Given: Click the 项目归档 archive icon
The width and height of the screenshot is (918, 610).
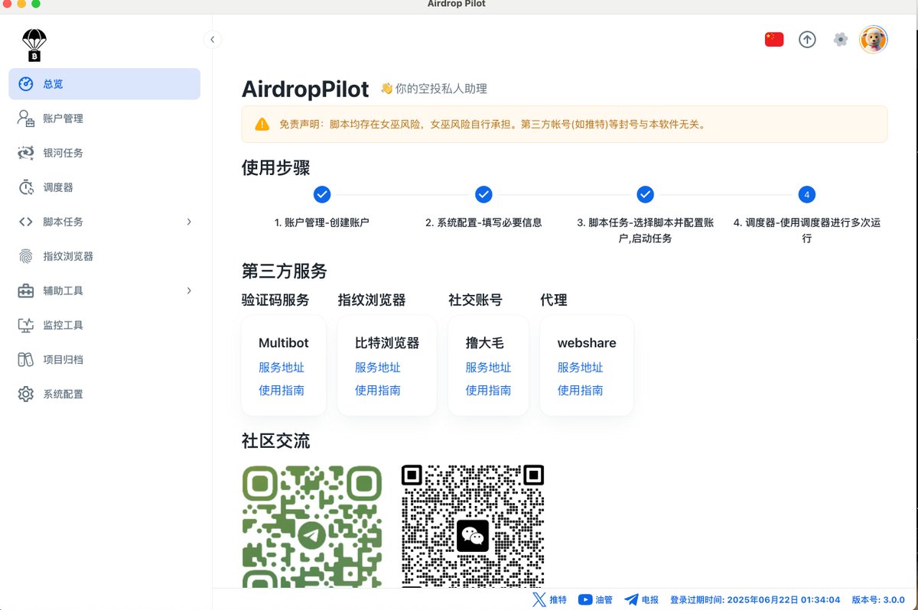Looking at the screenshot, I should point(26,359).
